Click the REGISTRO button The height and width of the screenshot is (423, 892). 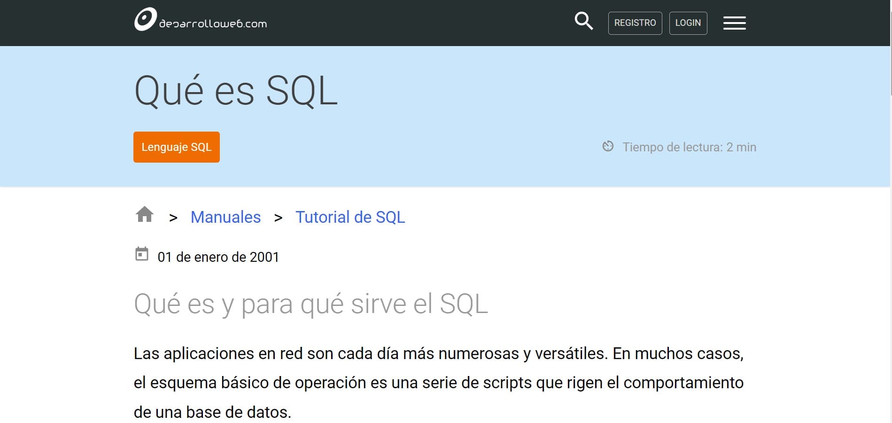tap(635, 23)
